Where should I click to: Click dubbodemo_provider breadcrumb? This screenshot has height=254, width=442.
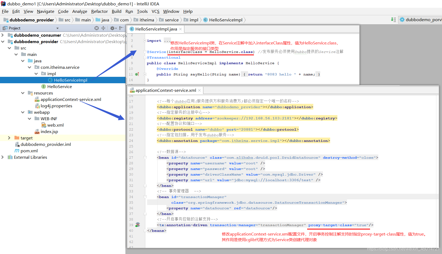(32, 20)
